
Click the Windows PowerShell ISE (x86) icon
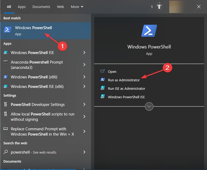[6, 87]
